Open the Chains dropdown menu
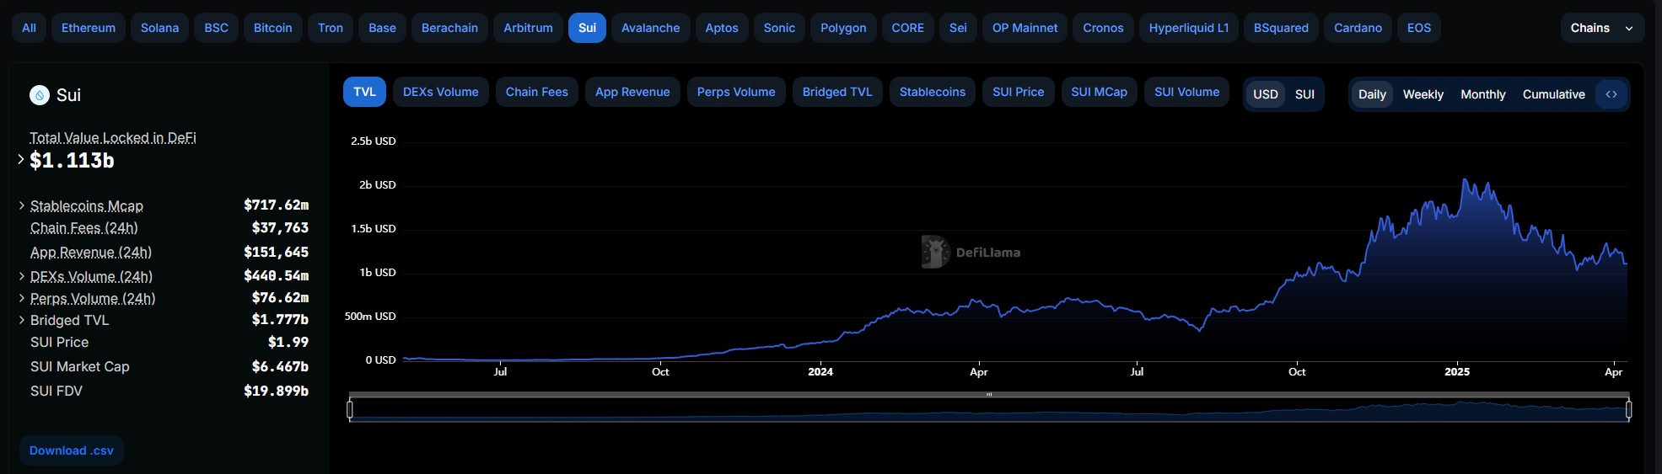 click(1602, 28)
